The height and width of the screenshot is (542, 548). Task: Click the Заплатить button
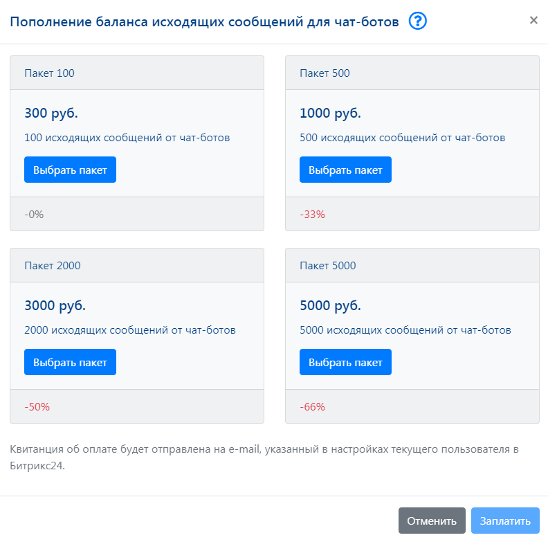(x=505, y=521)
